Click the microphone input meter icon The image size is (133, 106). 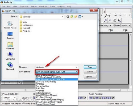pyautogui.click(x=106, y=16)
